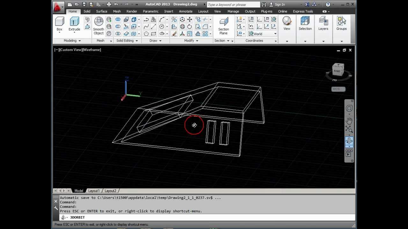Image resolution: width=408 pixels, height=229 pixels.
Task: Click the ViewCube in the drawing area
Action: point(338,70)
